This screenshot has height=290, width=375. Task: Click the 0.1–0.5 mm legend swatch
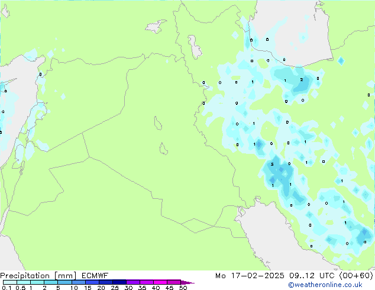[x=10, y=282]
